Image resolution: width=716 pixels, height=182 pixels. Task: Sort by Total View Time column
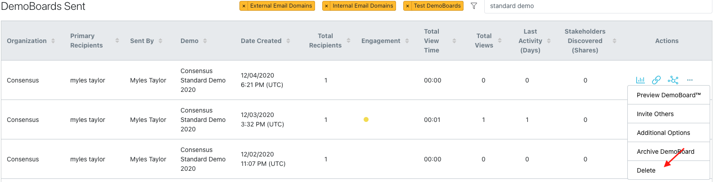coord(454,41)
